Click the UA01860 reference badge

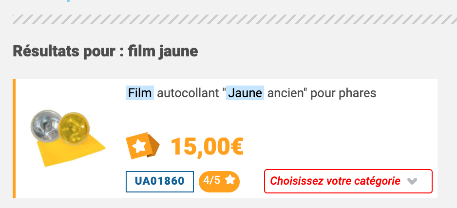click(160, 182)
